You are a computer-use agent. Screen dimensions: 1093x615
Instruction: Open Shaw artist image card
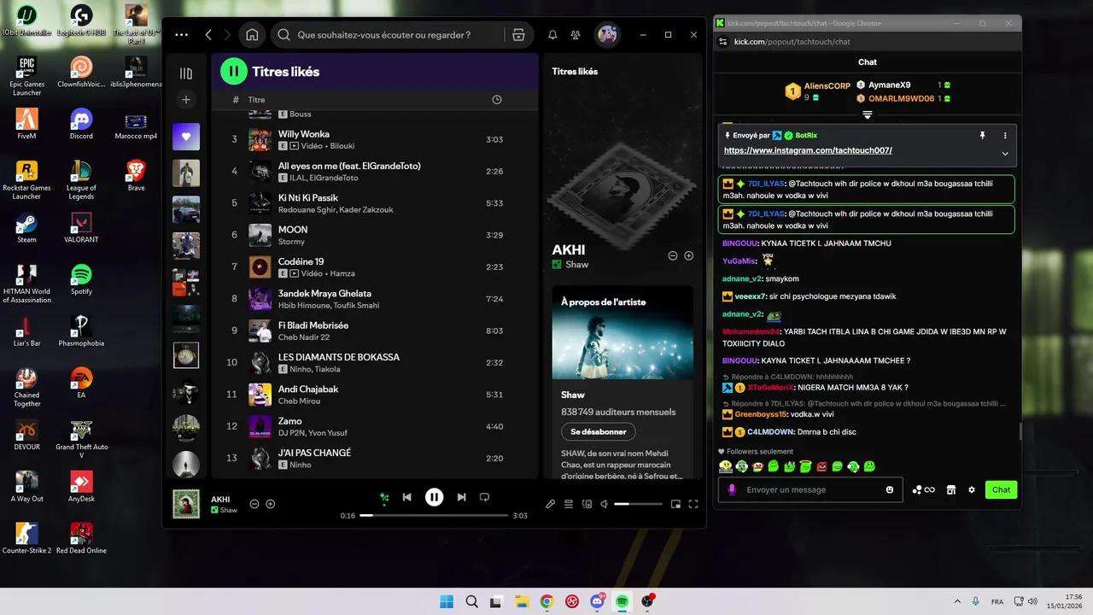point(622,332)
